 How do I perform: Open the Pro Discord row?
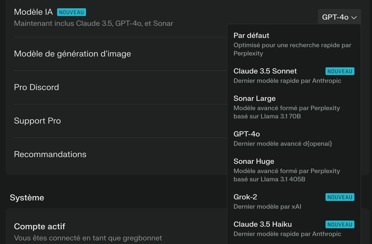coord(121,87)
